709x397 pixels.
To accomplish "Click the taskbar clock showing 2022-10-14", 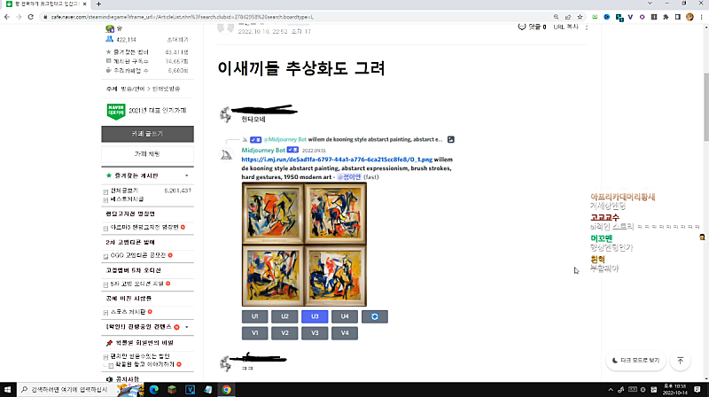I will pos(674,389).
